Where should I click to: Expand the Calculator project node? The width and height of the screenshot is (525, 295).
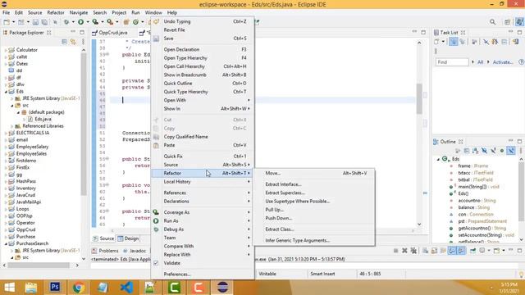(6, 50)
